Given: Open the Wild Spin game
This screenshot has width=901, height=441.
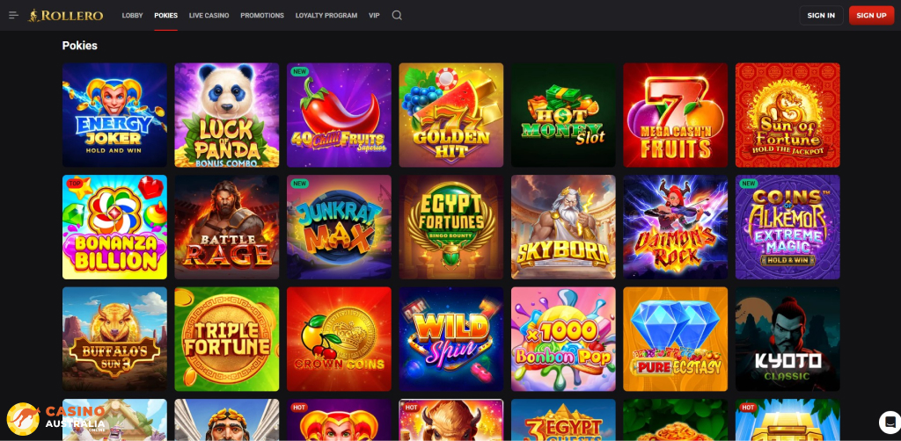Looking at the screenshot, I should pos(451,339).
